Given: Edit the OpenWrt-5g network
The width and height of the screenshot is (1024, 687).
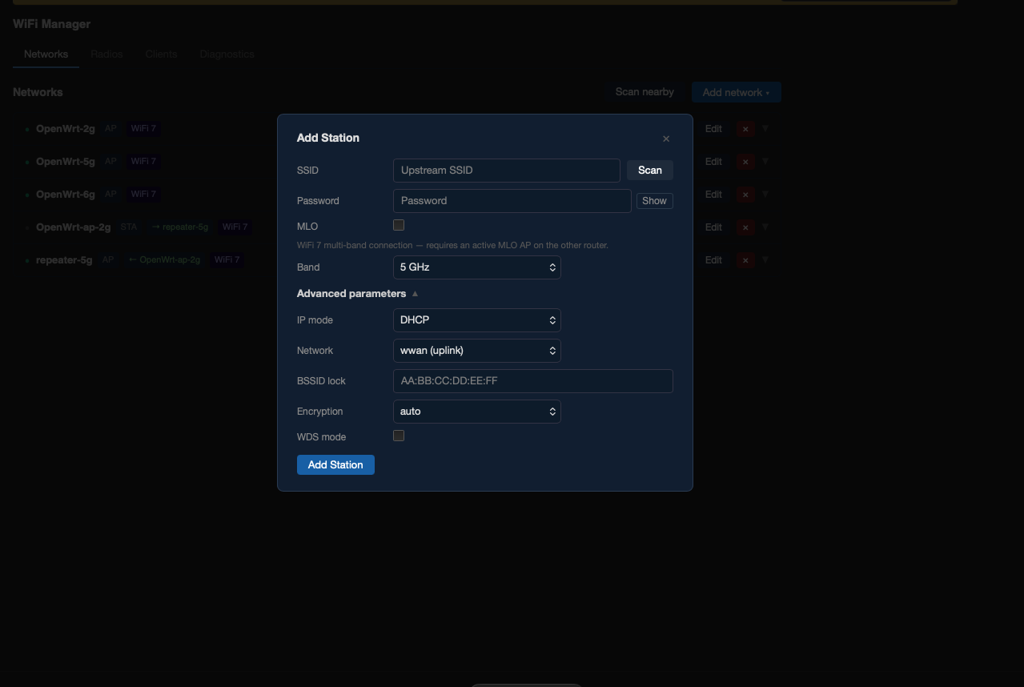Looking at the screenshot, I should pyautogui.click(x=713, y=162).
